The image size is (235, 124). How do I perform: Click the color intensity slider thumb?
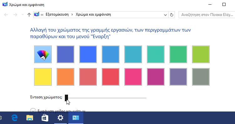(66, 98)
